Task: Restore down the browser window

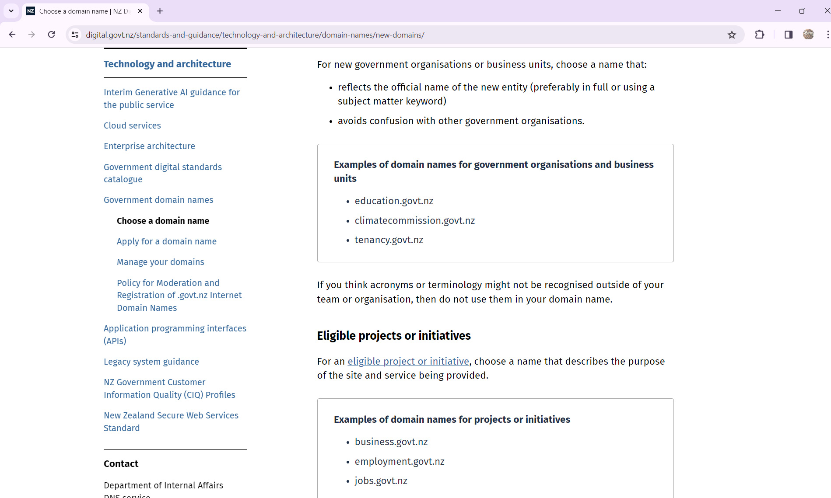Action: click(x=802, y=11)
